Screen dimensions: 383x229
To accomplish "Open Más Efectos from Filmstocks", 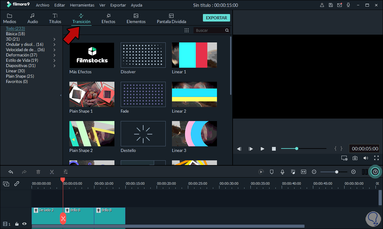I will pos(92,55).
